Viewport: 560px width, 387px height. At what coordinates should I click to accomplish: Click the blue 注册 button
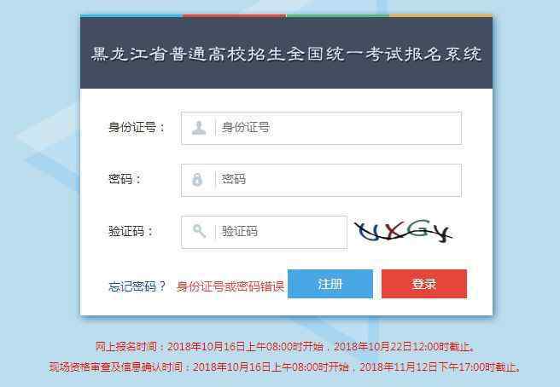pyautogui.click(x=330, y=284)
